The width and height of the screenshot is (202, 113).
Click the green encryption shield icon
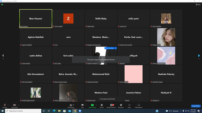[2, 4]
